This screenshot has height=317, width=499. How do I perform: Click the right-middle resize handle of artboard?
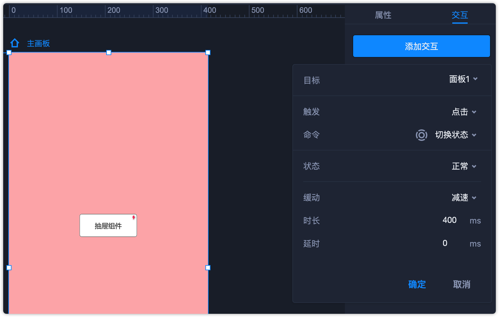(x=208, y=268)
